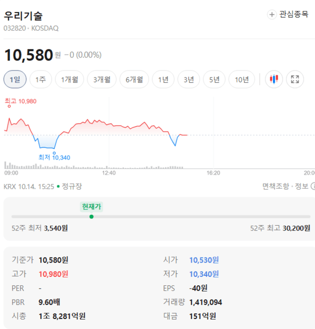Click the 현재가 label badge
The height and width of the screenshot is (329, 315).
coord(91,206)
